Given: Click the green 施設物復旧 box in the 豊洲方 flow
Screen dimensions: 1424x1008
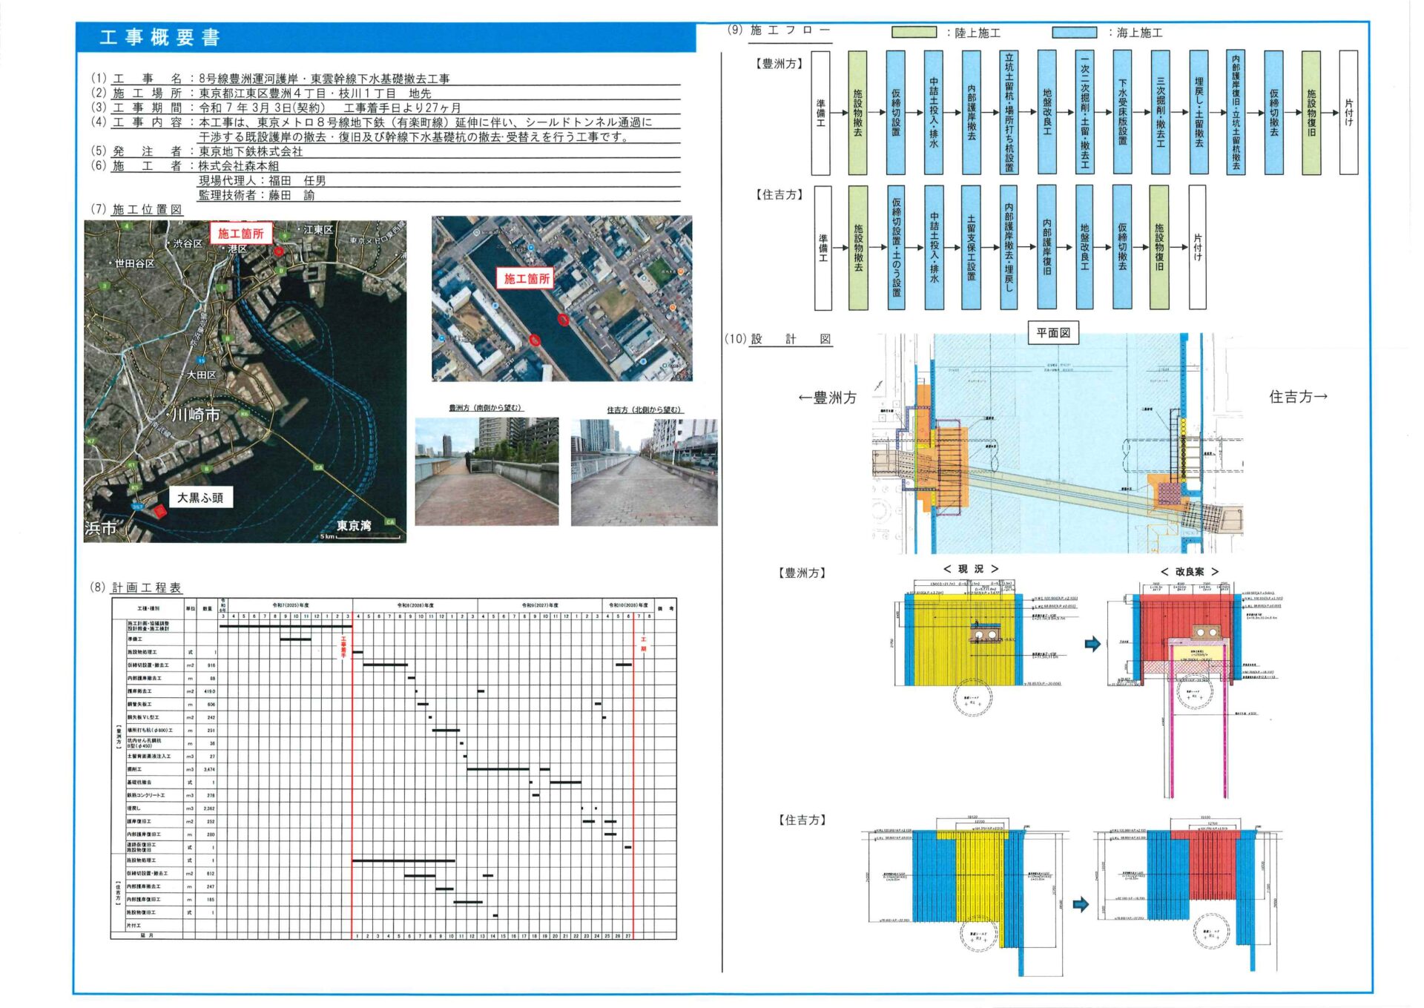Looking at the screenshot, I should [1311, 113].
